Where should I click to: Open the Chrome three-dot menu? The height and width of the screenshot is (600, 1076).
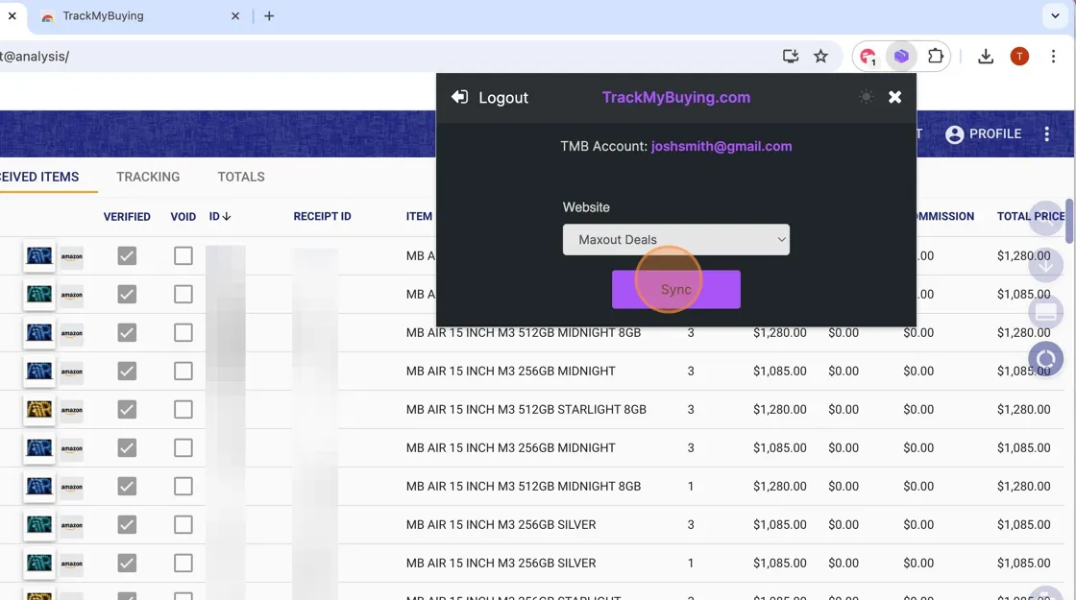[x=1053, y=57]
